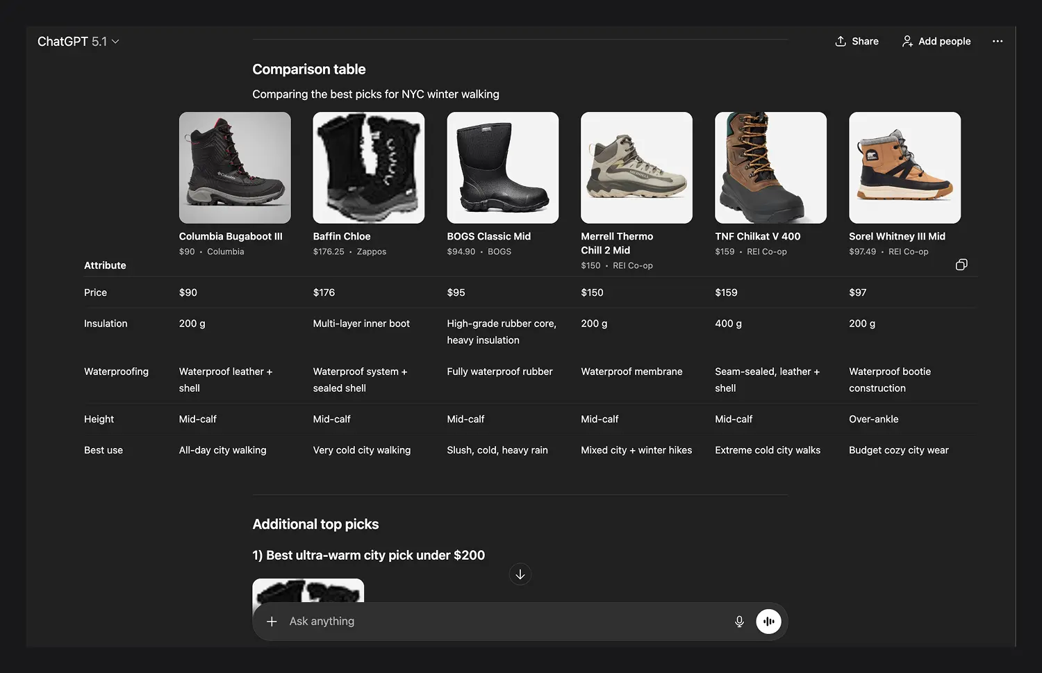Viewport: 1042px width, 673px height.
Task: Click the Height row label
Action: click(99, 419)
